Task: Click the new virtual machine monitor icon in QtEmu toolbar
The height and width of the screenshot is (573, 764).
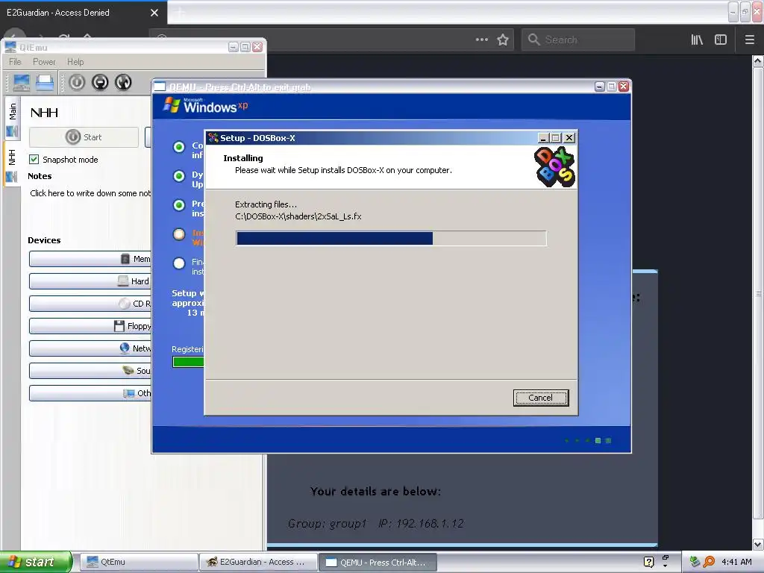Action: pyautogui.click(x=21, y=82)
